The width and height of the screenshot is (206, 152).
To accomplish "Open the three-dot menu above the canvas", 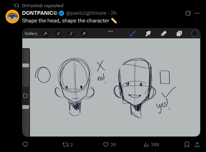I will click(x=110, y=31).
